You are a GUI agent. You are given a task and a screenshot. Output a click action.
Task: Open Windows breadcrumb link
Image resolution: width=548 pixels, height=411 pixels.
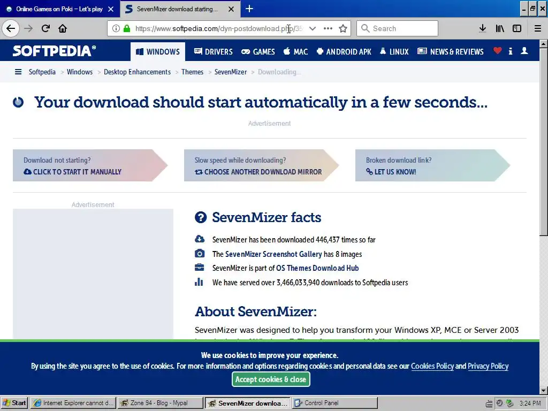80,72
